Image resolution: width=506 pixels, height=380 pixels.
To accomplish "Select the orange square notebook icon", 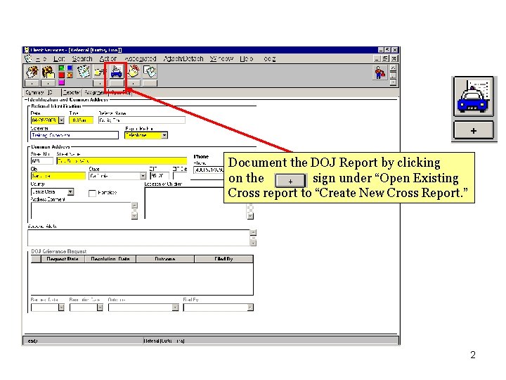I will (x=70, y=75).
